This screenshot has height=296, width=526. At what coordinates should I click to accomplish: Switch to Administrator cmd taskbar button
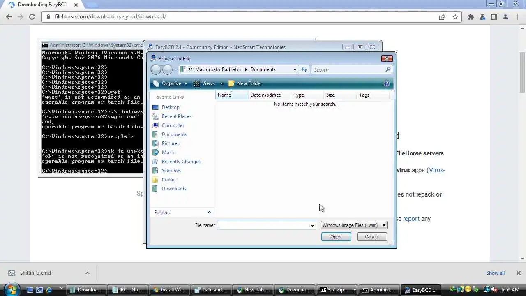[378, 290]
